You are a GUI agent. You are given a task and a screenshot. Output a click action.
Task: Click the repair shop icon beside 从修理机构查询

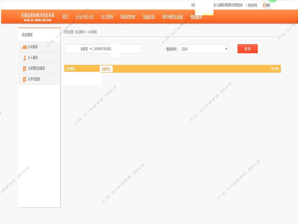coord(25,69)
